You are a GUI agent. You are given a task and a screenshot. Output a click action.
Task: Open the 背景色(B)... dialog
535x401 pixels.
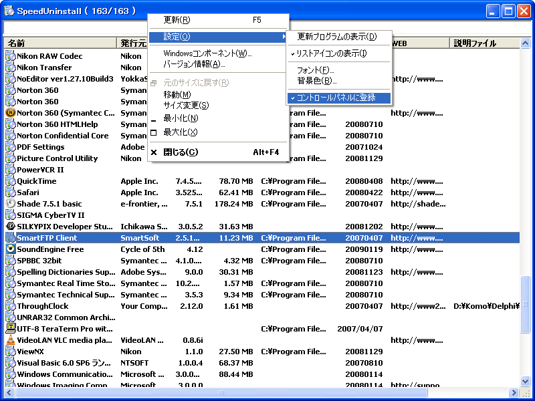pyautogui.click(x=339, y=81)
